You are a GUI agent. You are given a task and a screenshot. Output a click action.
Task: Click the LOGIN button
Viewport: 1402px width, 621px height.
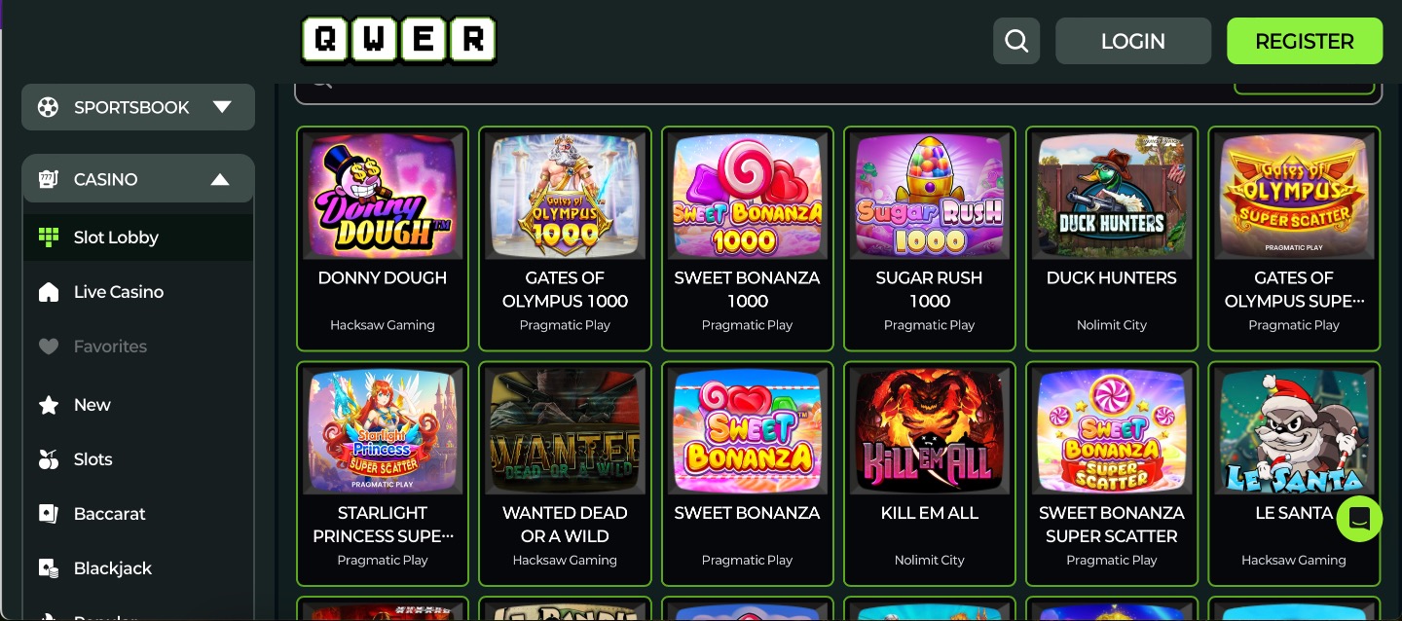1133,41
